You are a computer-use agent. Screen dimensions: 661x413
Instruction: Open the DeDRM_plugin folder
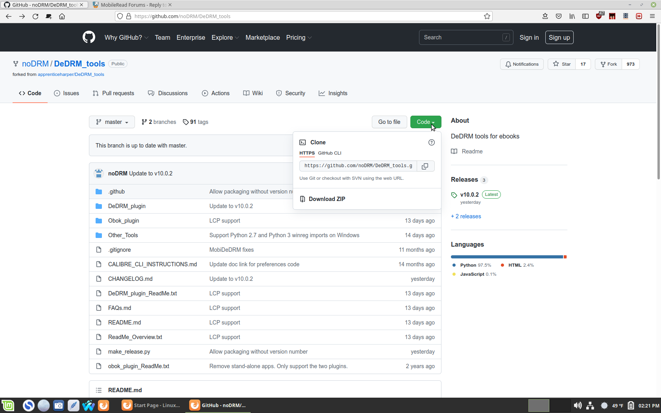coord(127,206)
